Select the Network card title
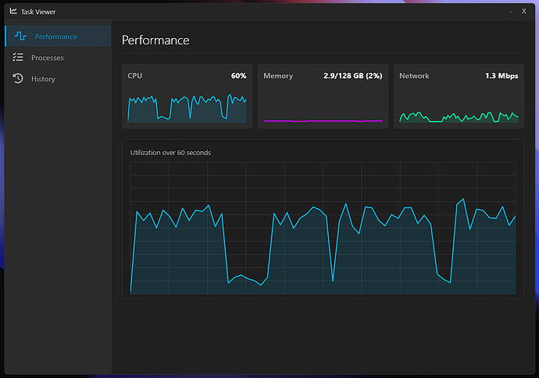The height and width of the screenshot is (378, 539). pos(414,76)
